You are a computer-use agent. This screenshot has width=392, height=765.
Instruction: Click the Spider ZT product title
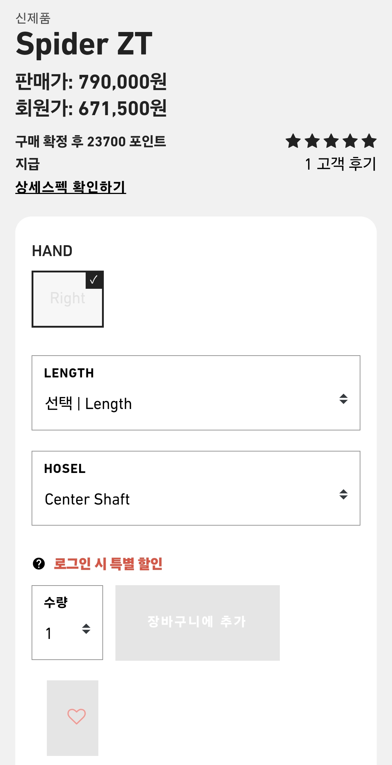[x=84, y=44]
